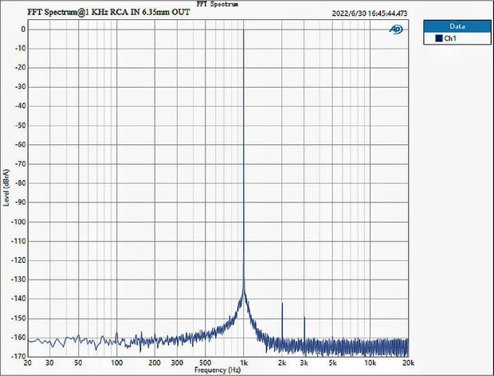Screen dimensions: 494x376
Task: Click the 1k tick on frequency axis
Action: click(244, 362)
